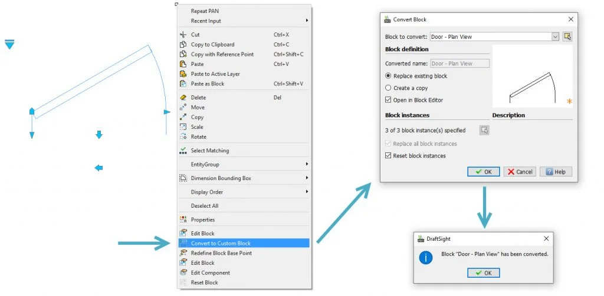
Task: Click the Delete eraser icon
Action: [x=183, y=98]
